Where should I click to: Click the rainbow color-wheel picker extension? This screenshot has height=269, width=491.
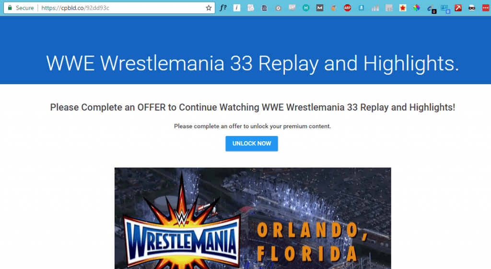(417, 8)
